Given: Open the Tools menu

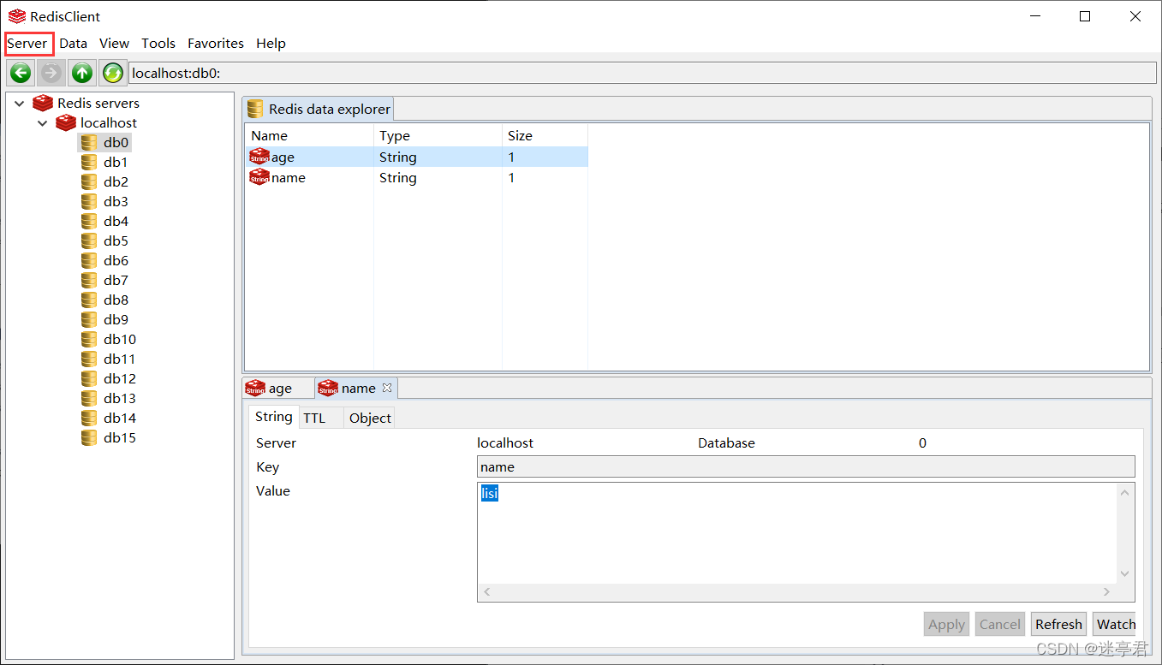Looking at the screenshot, I should tap(158, 43).
